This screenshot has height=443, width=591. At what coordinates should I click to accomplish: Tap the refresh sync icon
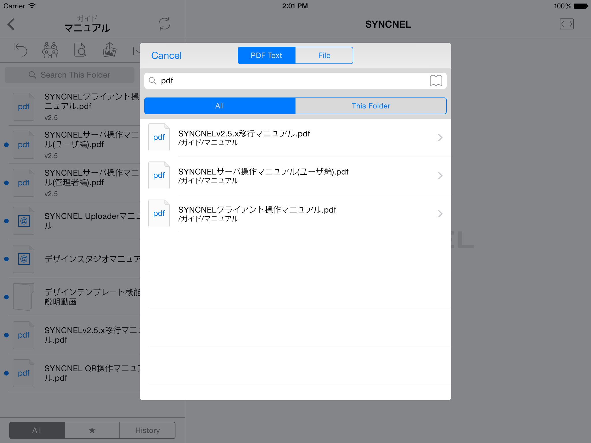(x=164, y=24)
